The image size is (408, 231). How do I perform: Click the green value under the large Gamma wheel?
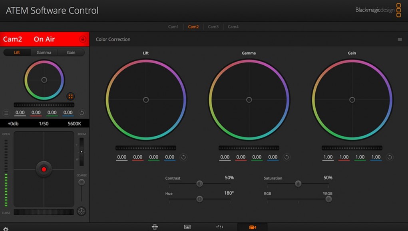pyautogui.click(x=257, y=157)
